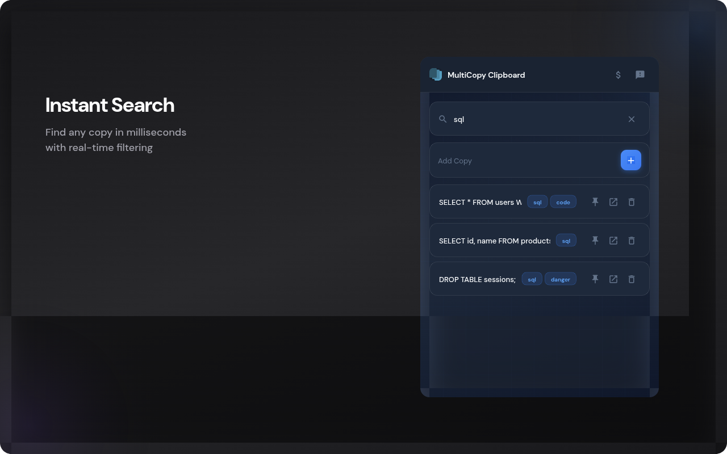Pin the SELECT id, name FROM products copy
Screen dimensions: 727x454
click(595, 241)
